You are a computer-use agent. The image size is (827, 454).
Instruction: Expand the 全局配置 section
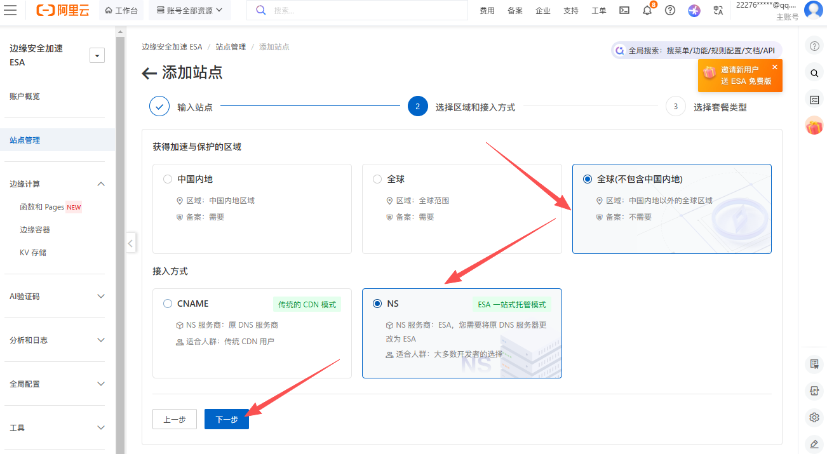100,384
